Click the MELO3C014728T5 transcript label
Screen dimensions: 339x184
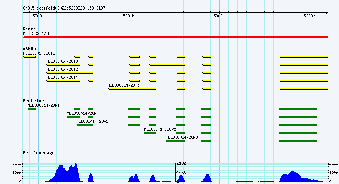124,85
